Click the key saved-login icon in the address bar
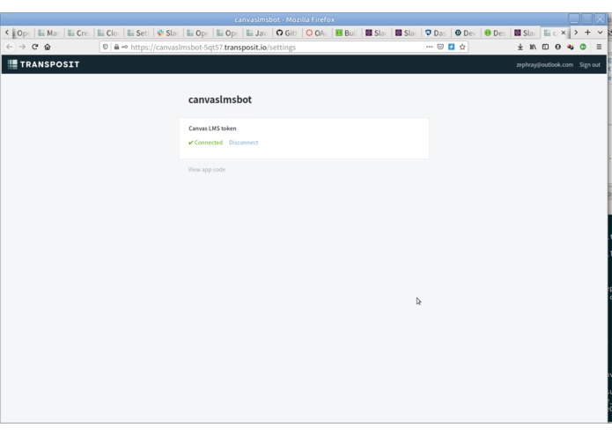The width and height of the screenshot is (612, 435). (124, 47)
